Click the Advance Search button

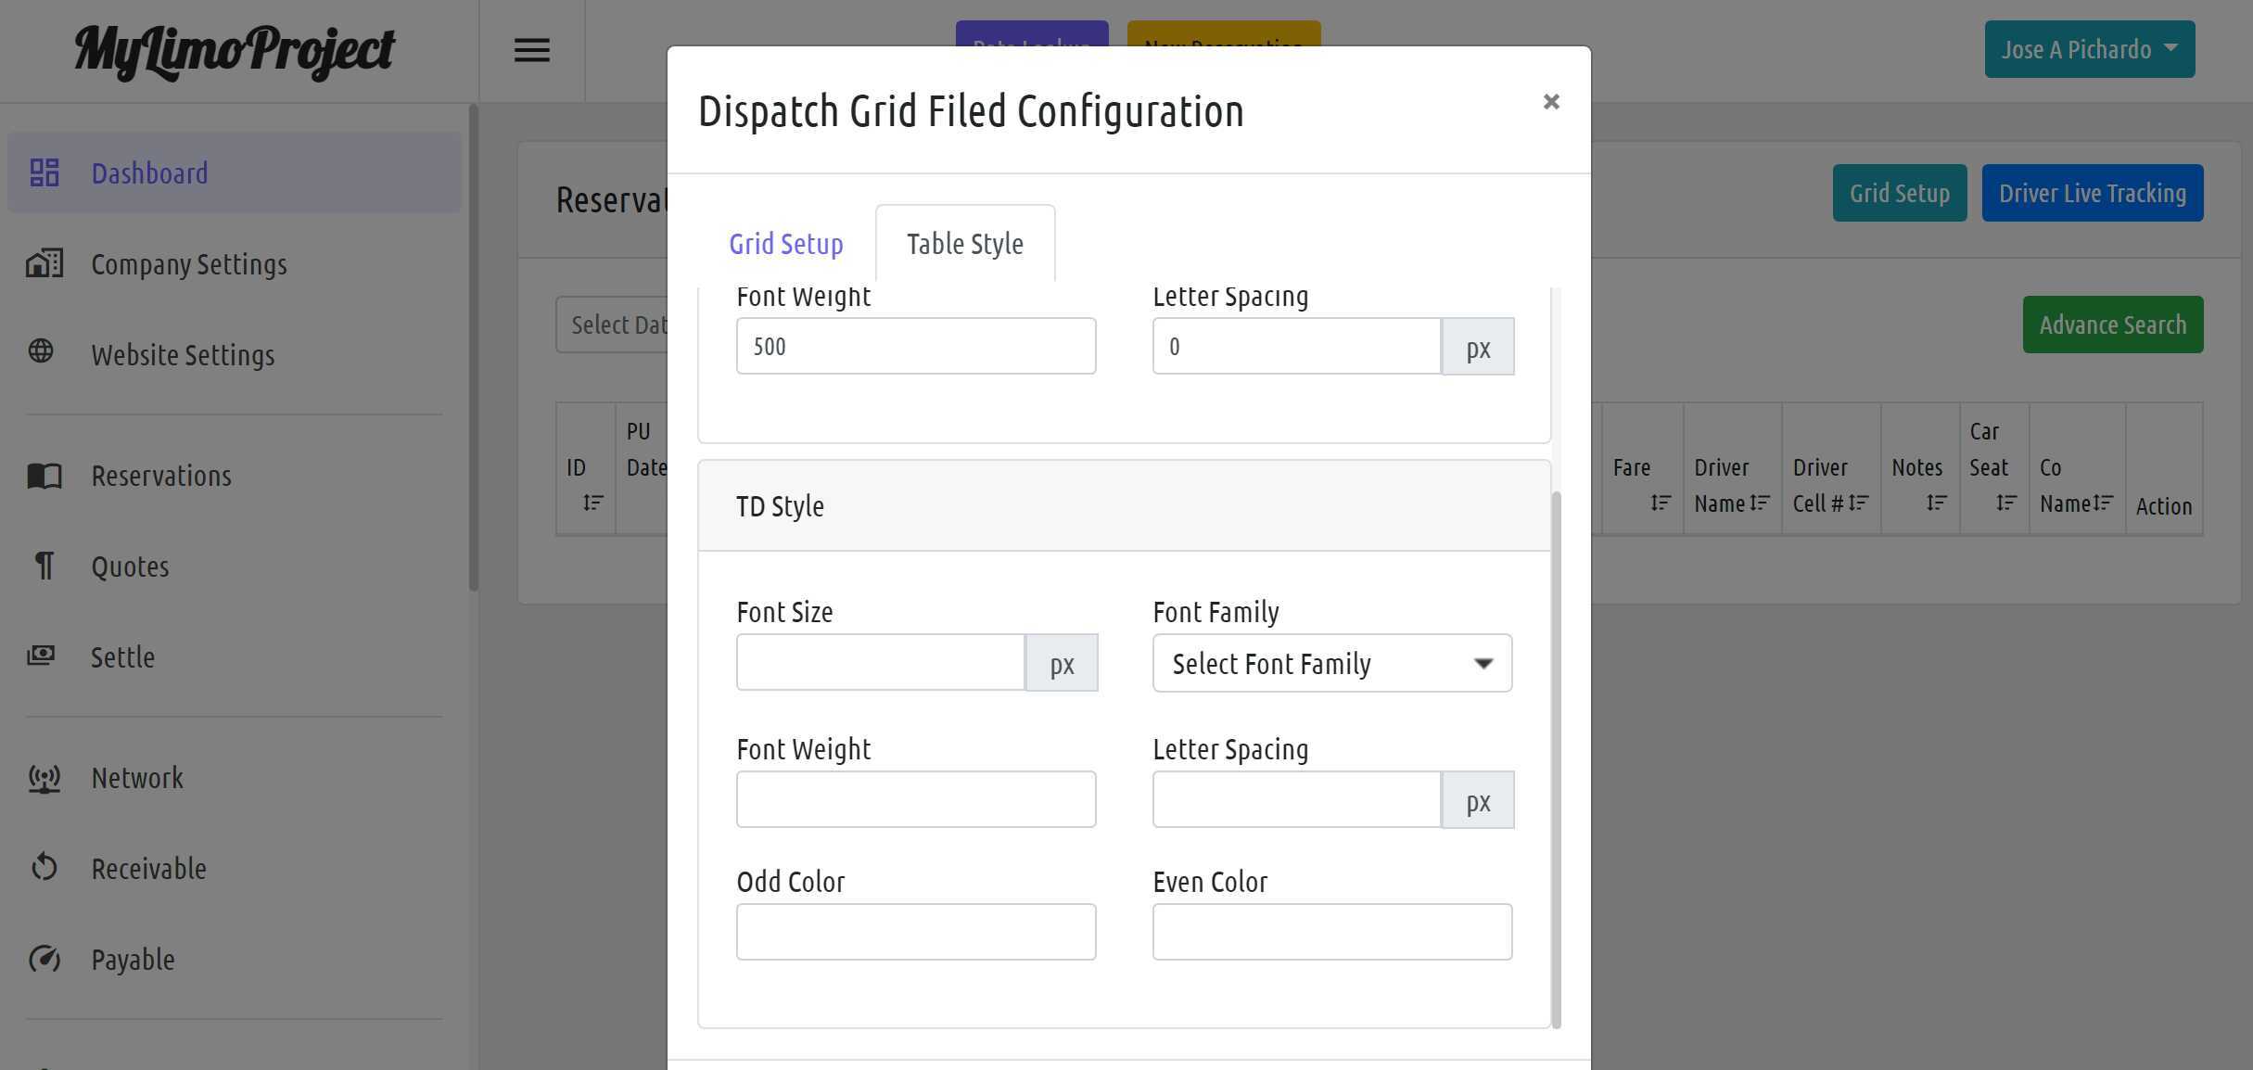tap(2112, 325)
